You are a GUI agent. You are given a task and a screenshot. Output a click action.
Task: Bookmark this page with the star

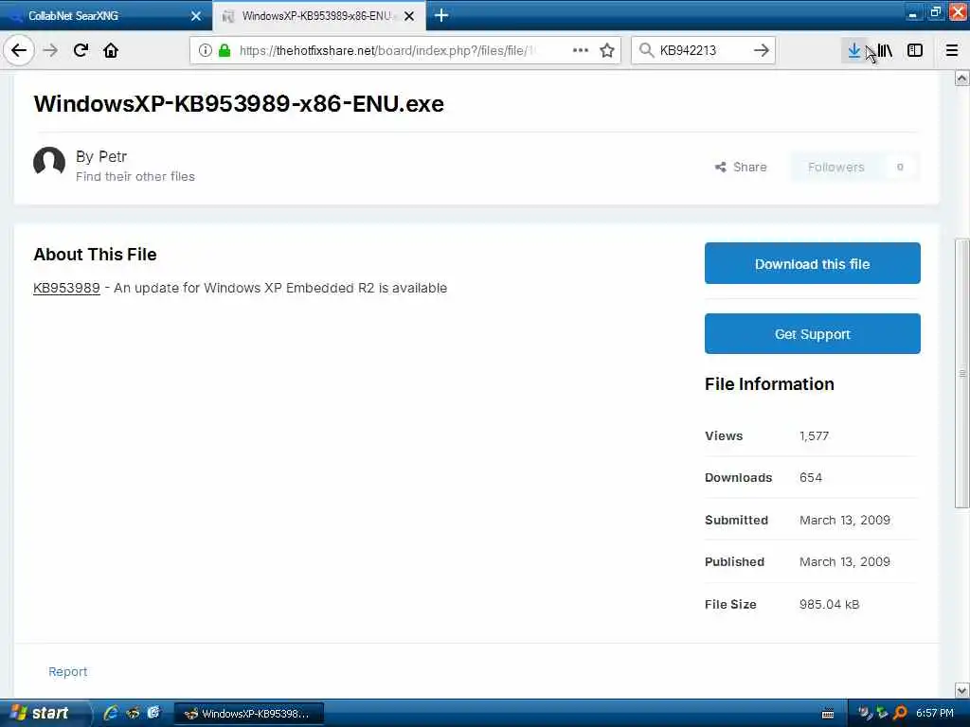[607, 50]
